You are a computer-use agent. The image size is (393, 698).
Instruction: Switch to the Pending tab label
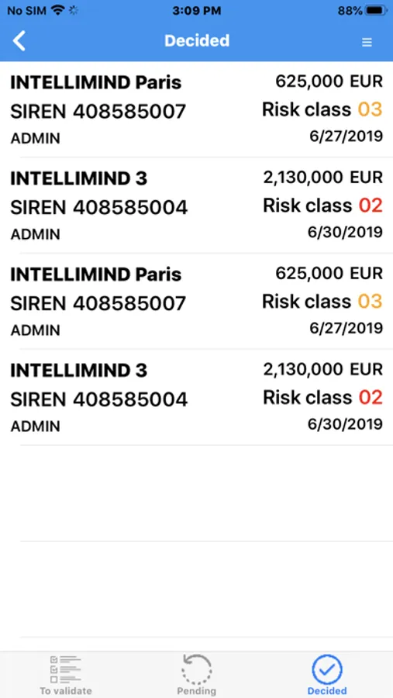coord(197,691)
